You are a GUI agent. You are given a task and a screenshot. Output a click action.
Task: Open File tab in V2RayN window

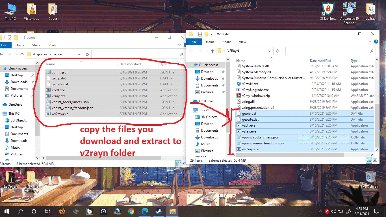tap(194, 42)
